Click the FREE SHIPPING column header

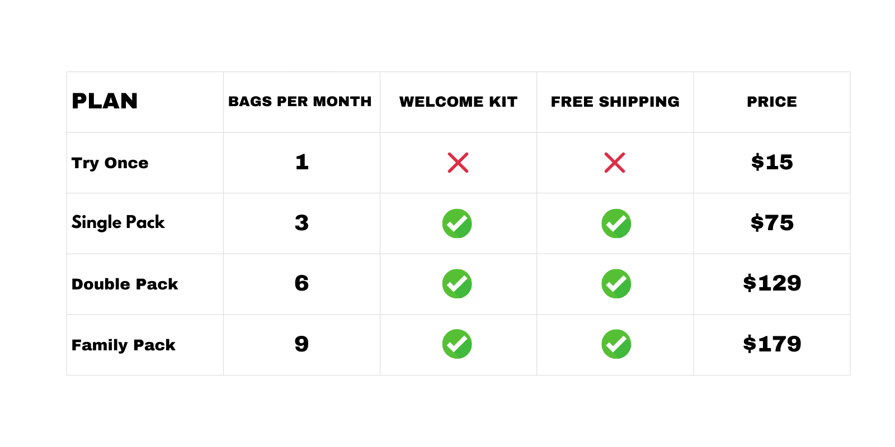point(615,102)
